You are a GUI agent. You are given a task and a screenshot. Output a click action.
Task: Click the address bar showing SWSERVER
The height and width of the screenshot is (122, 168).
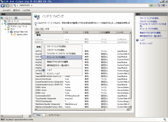pyautogui.click(x=81, y=5)
